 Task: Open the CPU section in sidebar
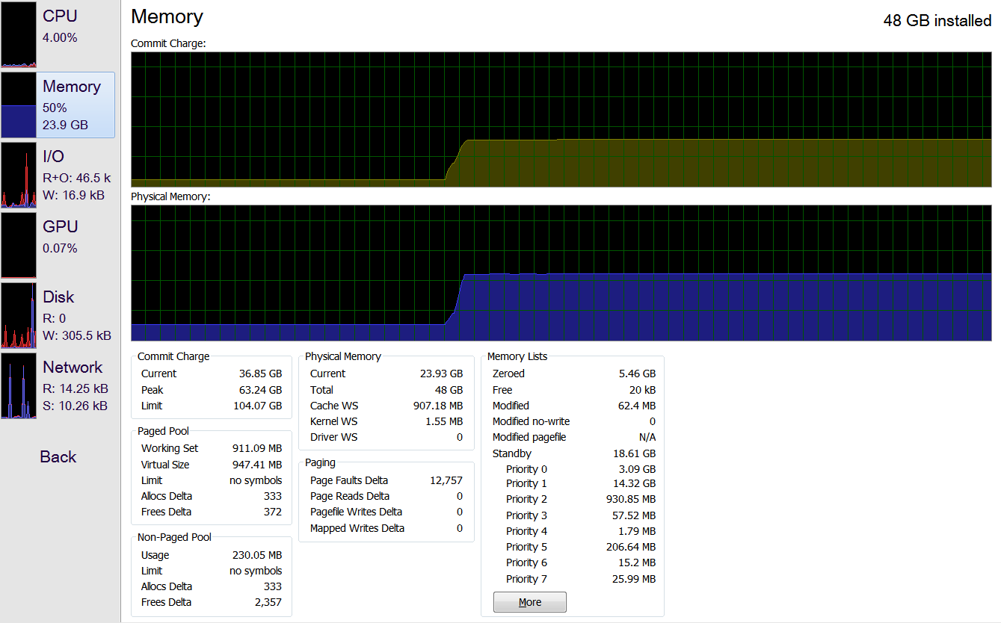coord(58,34)
